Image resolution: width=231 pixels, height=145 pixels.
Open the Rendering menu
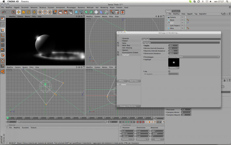point(104,7)
